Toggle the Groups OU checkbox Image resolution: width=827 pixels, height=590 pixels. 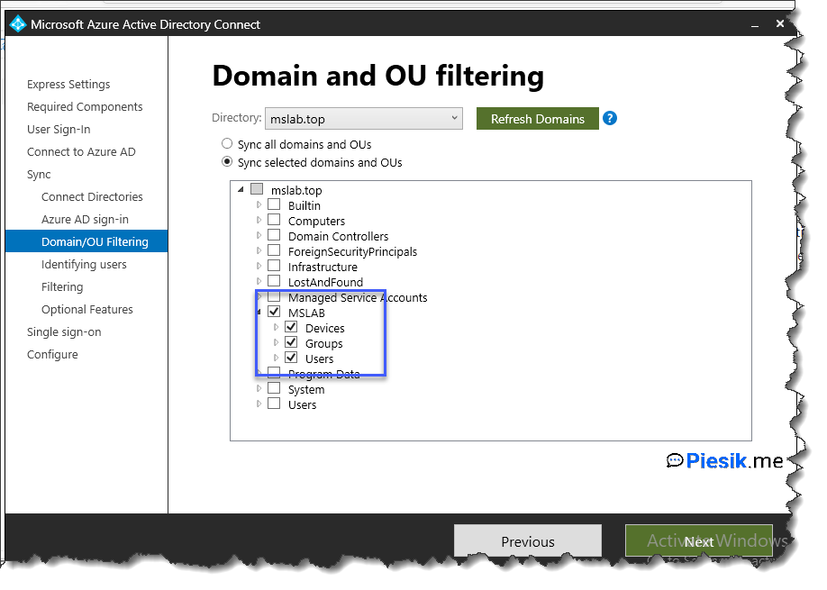coord(291,343)
